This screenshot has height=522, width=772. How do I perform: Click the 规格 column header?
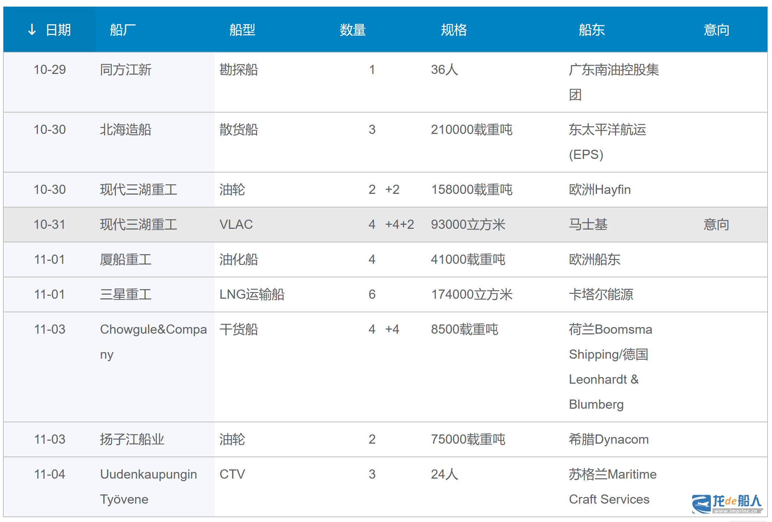point(454,30)
